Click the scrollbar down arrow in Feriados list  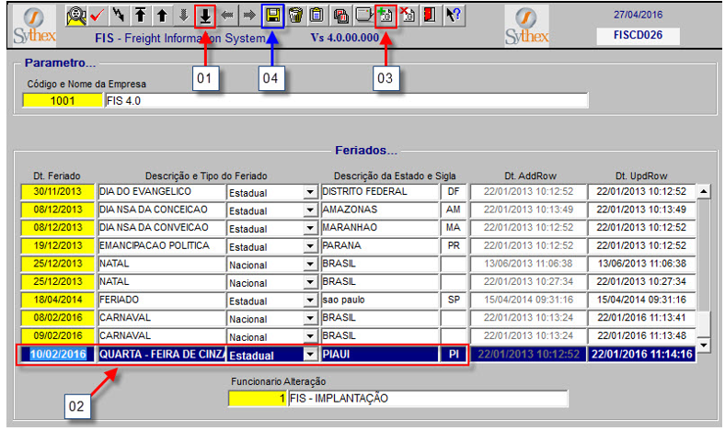tap(704, 346)
